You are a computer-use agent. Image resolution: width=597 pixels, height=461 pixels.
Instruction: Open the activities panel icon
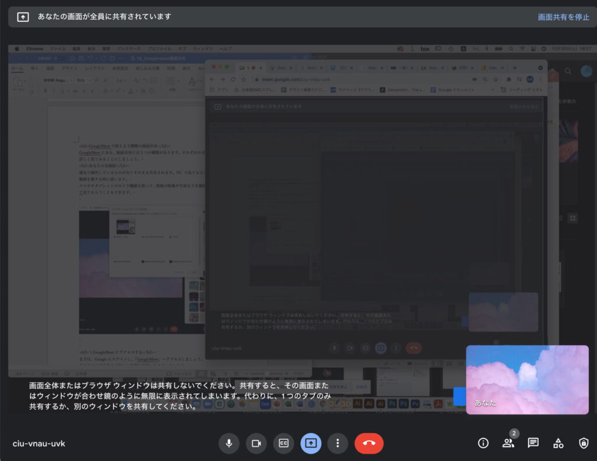click(x=558, y=443)
